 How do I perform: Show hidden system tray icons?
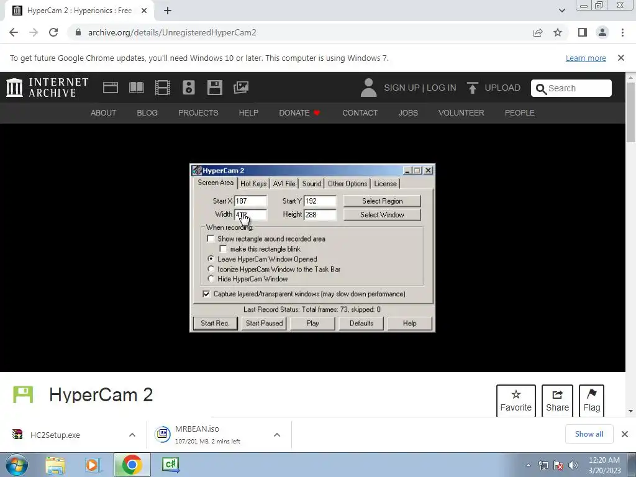tap(528, 465)
